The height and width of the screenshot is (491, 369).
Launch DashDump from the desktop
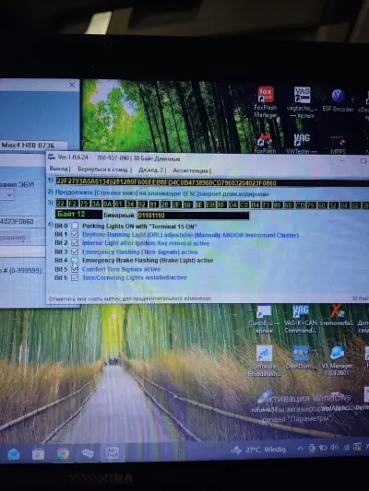[x=301, y=357]
